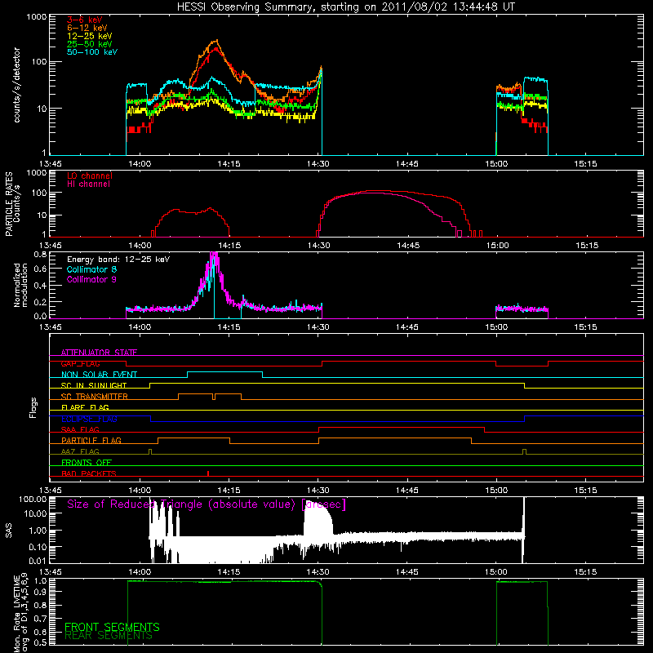Click the GAP_FLAG label
Image resolution: width=653 pixels, height=653 pixels.
80,363
